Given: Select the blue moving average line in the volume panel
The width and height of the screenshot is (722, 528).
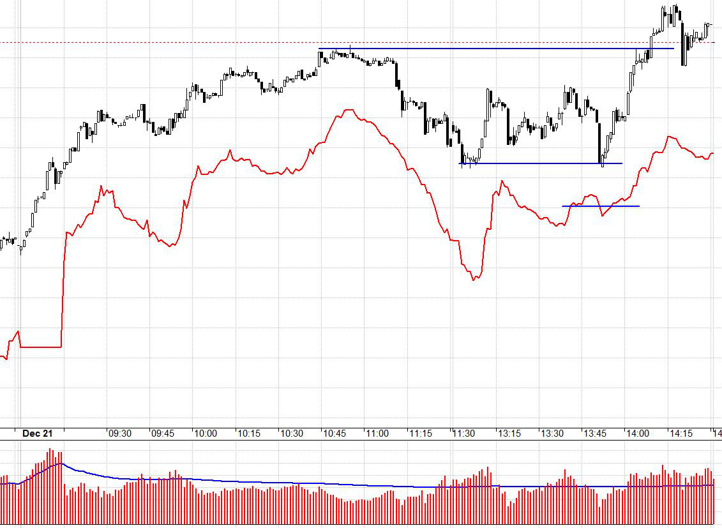Looking at the screenshot, I should click(357, 485).
